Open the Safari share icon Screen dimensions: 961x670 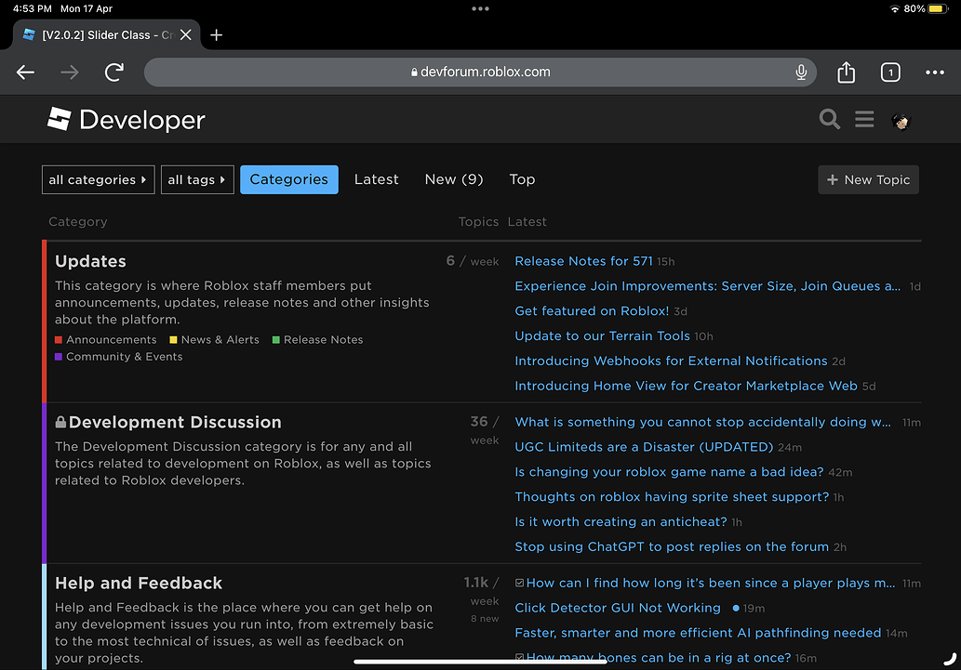pyautogui.click(x=846, y=72)
